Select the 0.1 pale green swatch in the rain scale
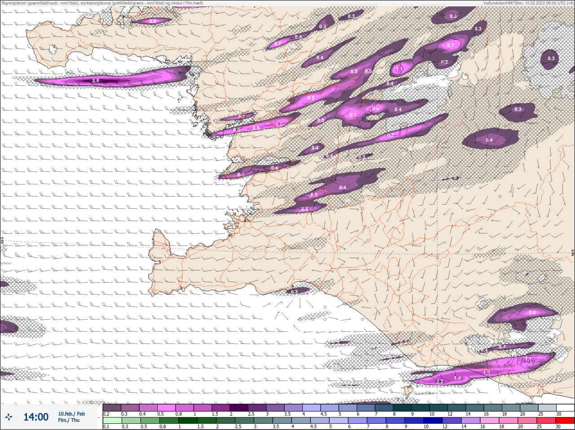Image resolution: width=575 pixels, height=430 pixels. (x=112, y=421)
